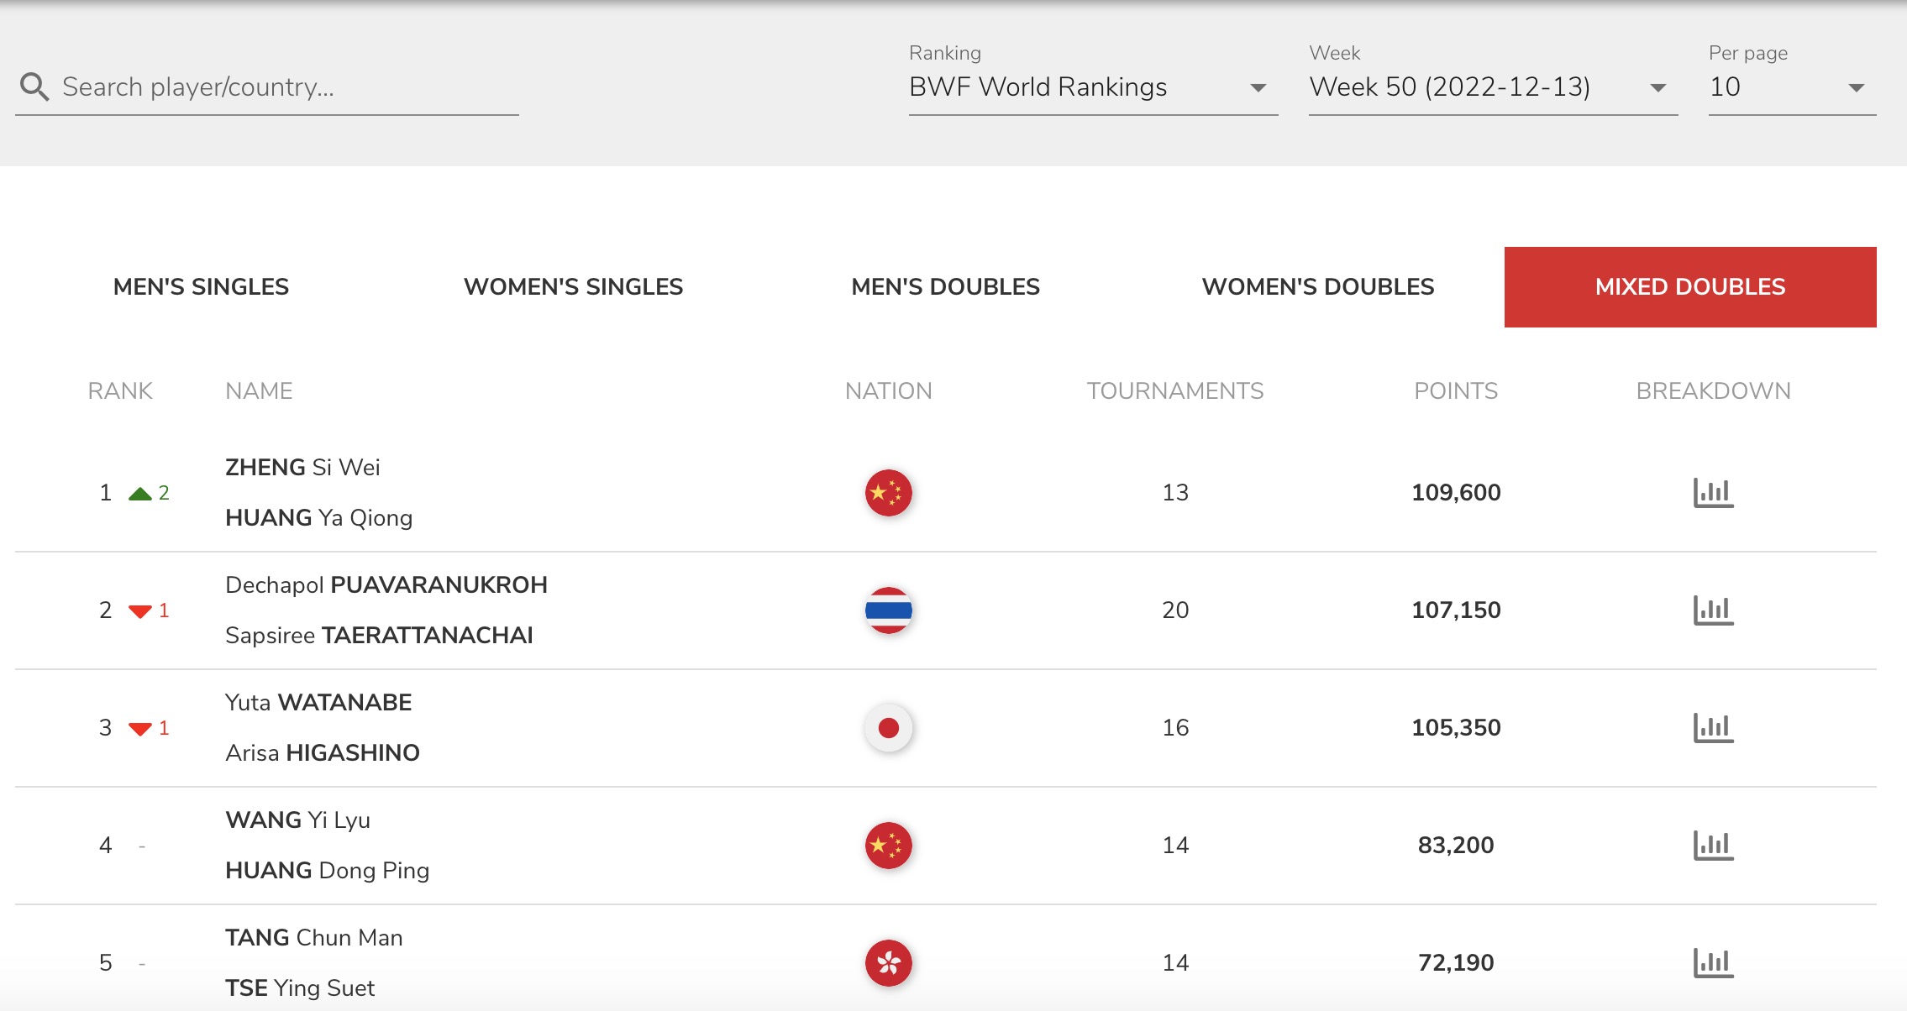Open the Week 50 selector dropdown
This screenshot has height=1011, width=1907.
click(1492, 87)
